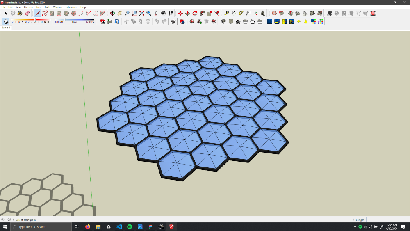Open a file with the folder icon
Viewport: 410px width, 231px height.
(x=110, y=21)
